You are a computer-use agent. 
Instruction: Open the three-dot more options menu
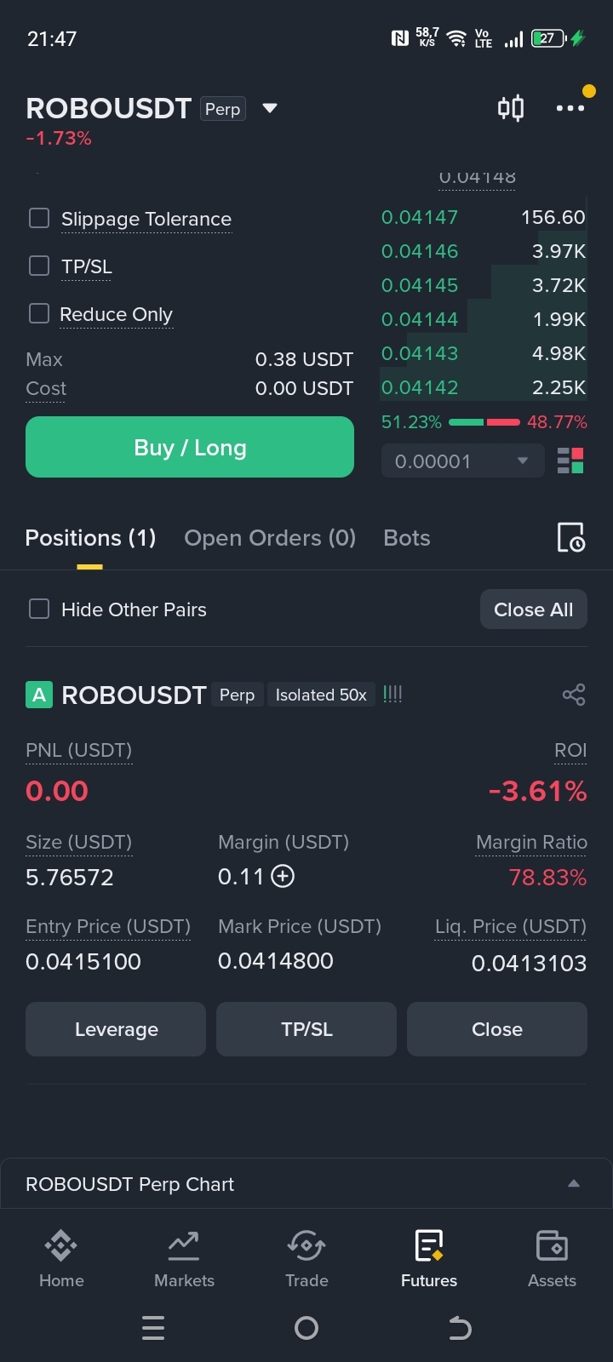pos(570,108)
